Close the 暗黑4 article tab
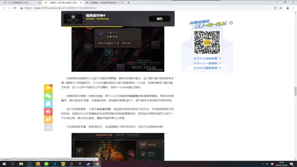This screenshot has height=167, width=297. [81, 3]
